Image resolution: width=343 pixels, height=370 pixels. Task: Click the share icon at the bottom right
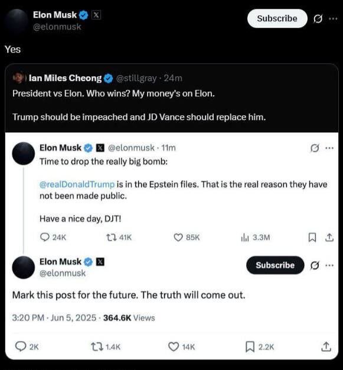pyautogui.click(x=326, y=346)
